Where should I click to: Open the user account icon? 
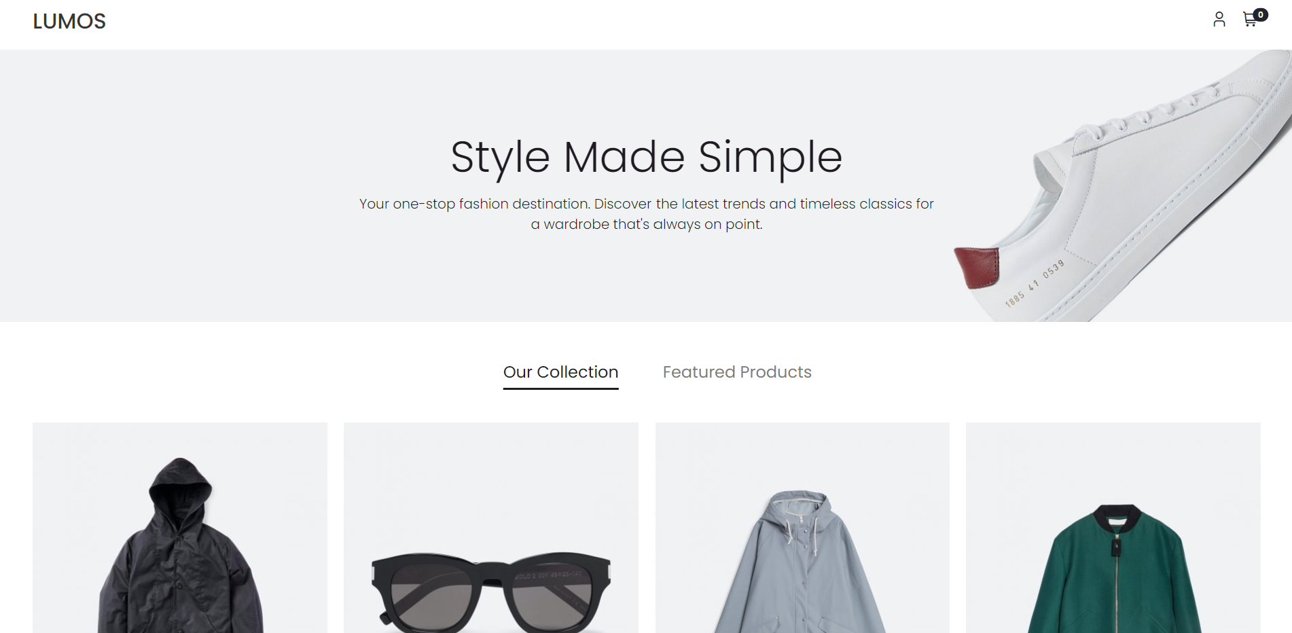tap(1219, 20)
